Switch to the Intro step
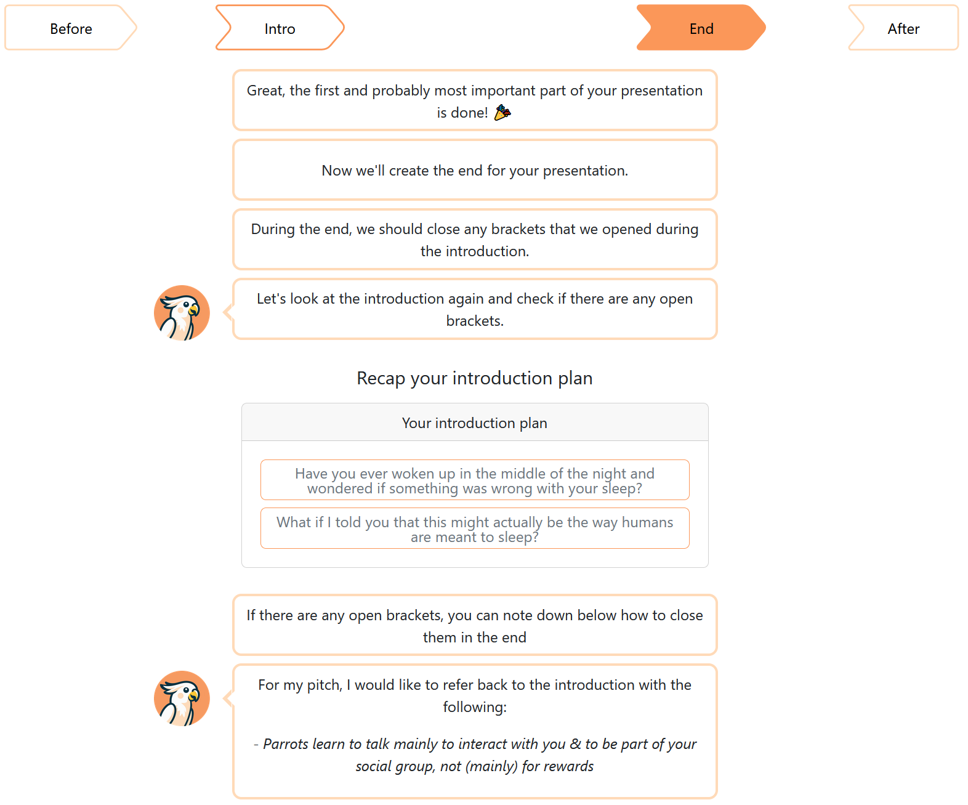Image resolution: width=968 pixels, height=805 pixels. click(x=280, y=29)
